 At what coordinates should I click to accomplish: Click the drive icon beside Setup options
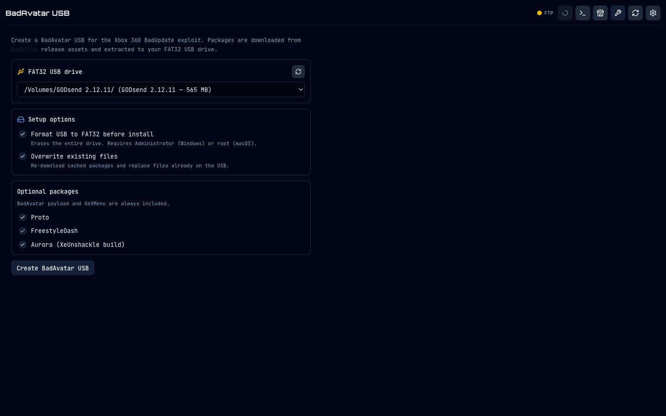[21, 119]
